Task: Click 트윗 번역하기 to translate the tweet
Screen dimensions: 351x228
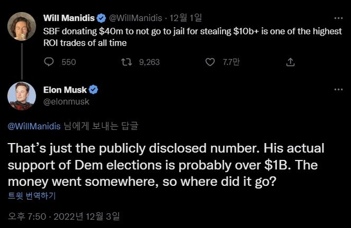Action: tap(32, 195)
